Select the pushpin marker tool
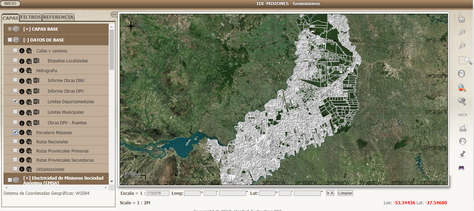Image resolution: width=474 pixels, height=211 pixels. 462,154
